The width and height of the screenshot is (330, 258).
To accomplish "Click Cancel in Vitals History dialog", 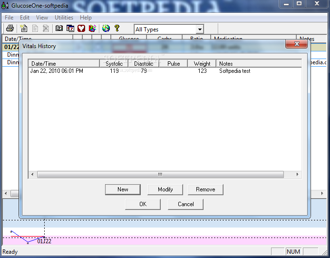I will 185,204.
